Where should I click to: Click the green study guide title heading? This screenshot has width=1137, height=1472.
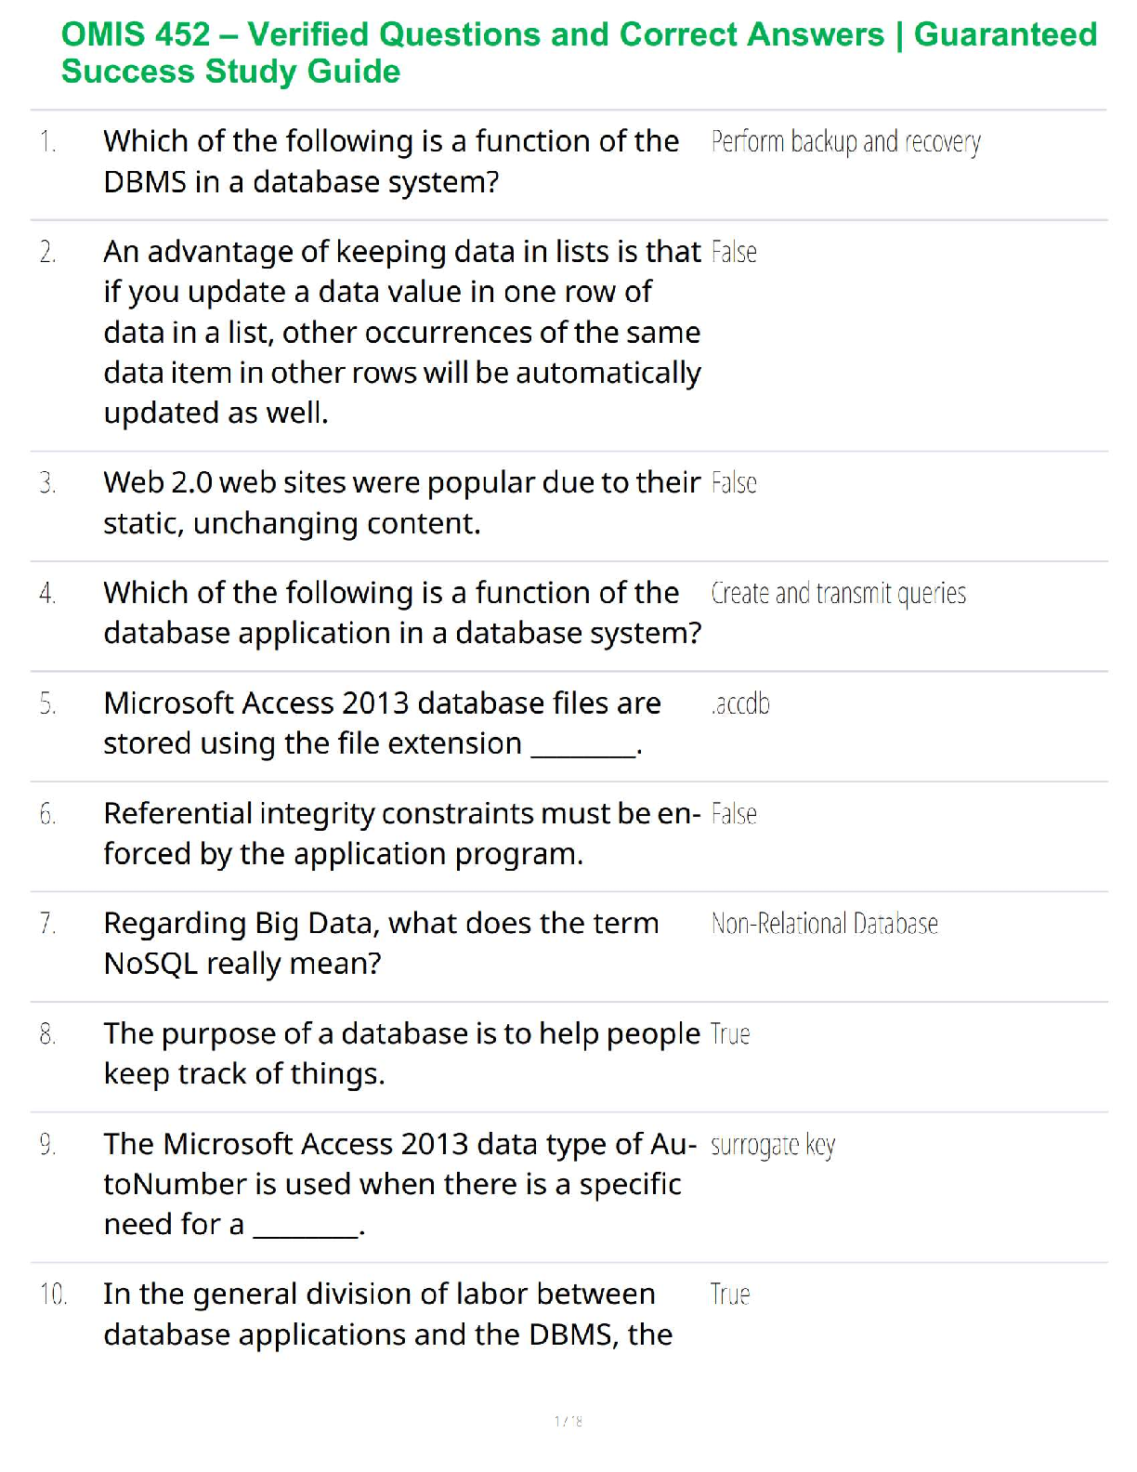[x=578, y=53]
